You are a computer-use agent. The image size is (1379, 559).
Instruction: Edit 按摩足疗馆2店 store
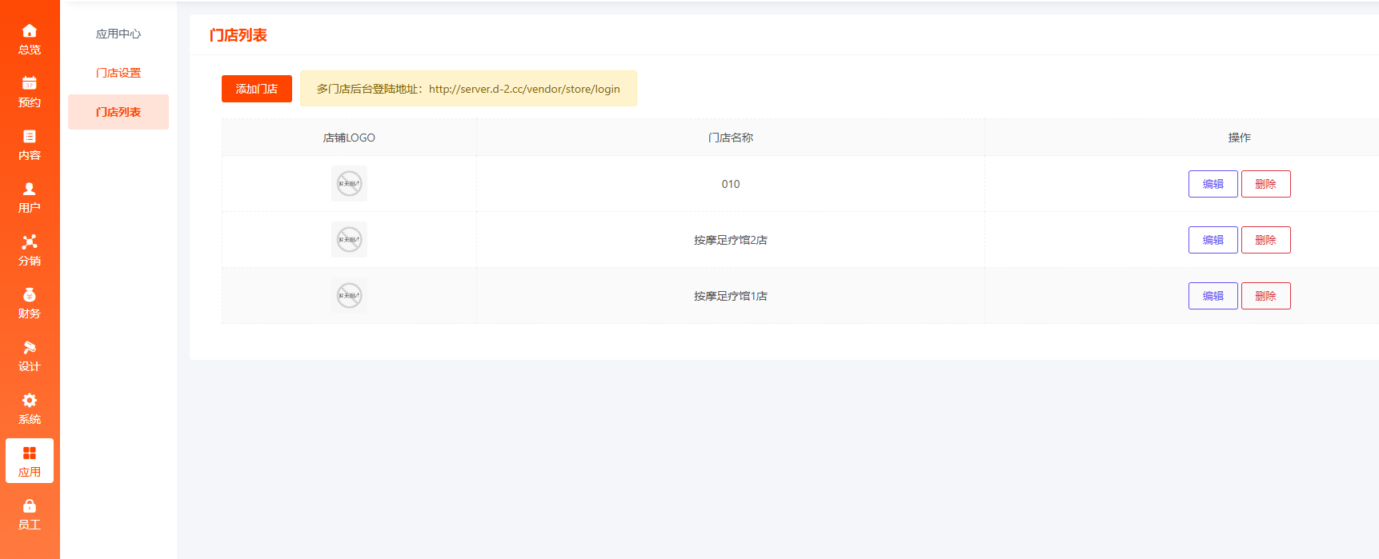1213,240
